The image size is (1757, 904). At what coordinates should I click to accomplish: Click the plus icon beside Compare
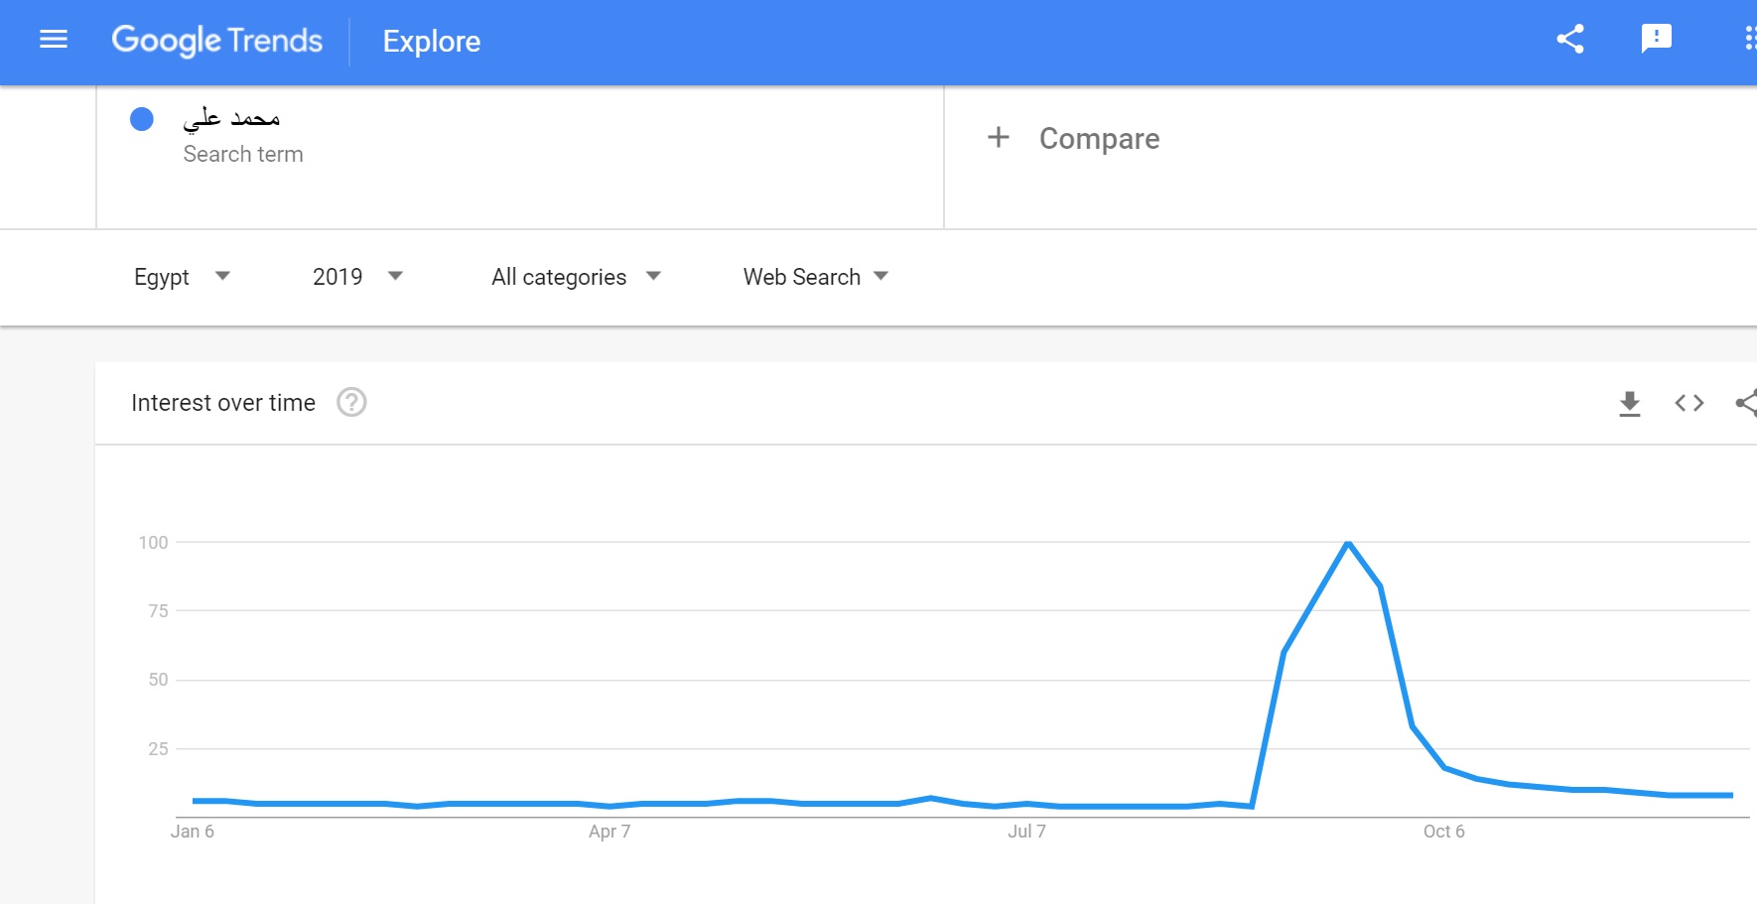click(999, 137)
